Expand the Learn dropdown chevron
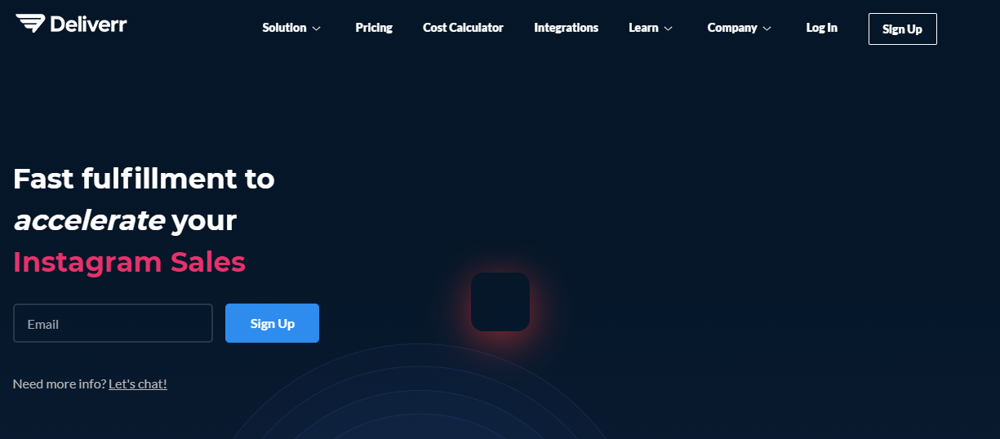 tap(668, 29)
